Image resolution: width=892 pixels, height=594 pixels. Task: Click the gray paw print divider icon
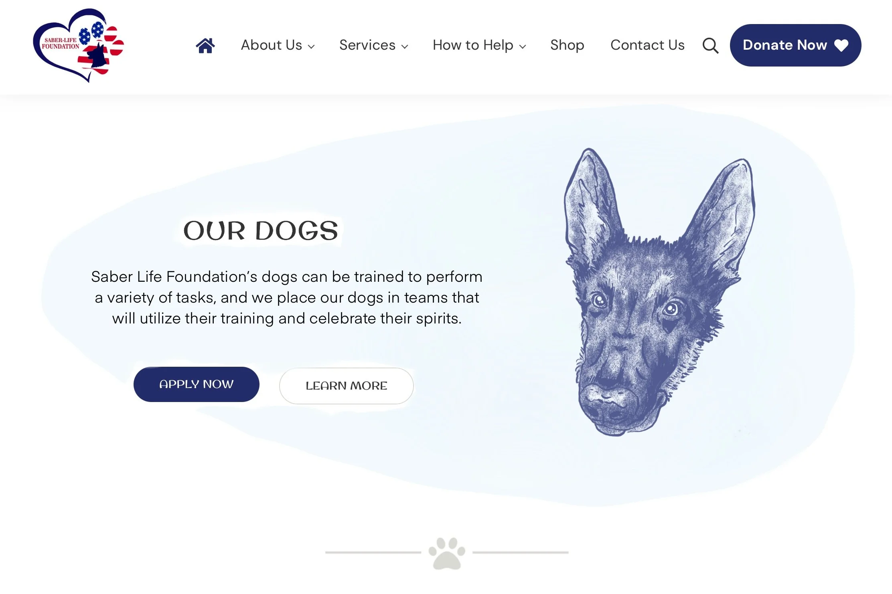(447, 553)
